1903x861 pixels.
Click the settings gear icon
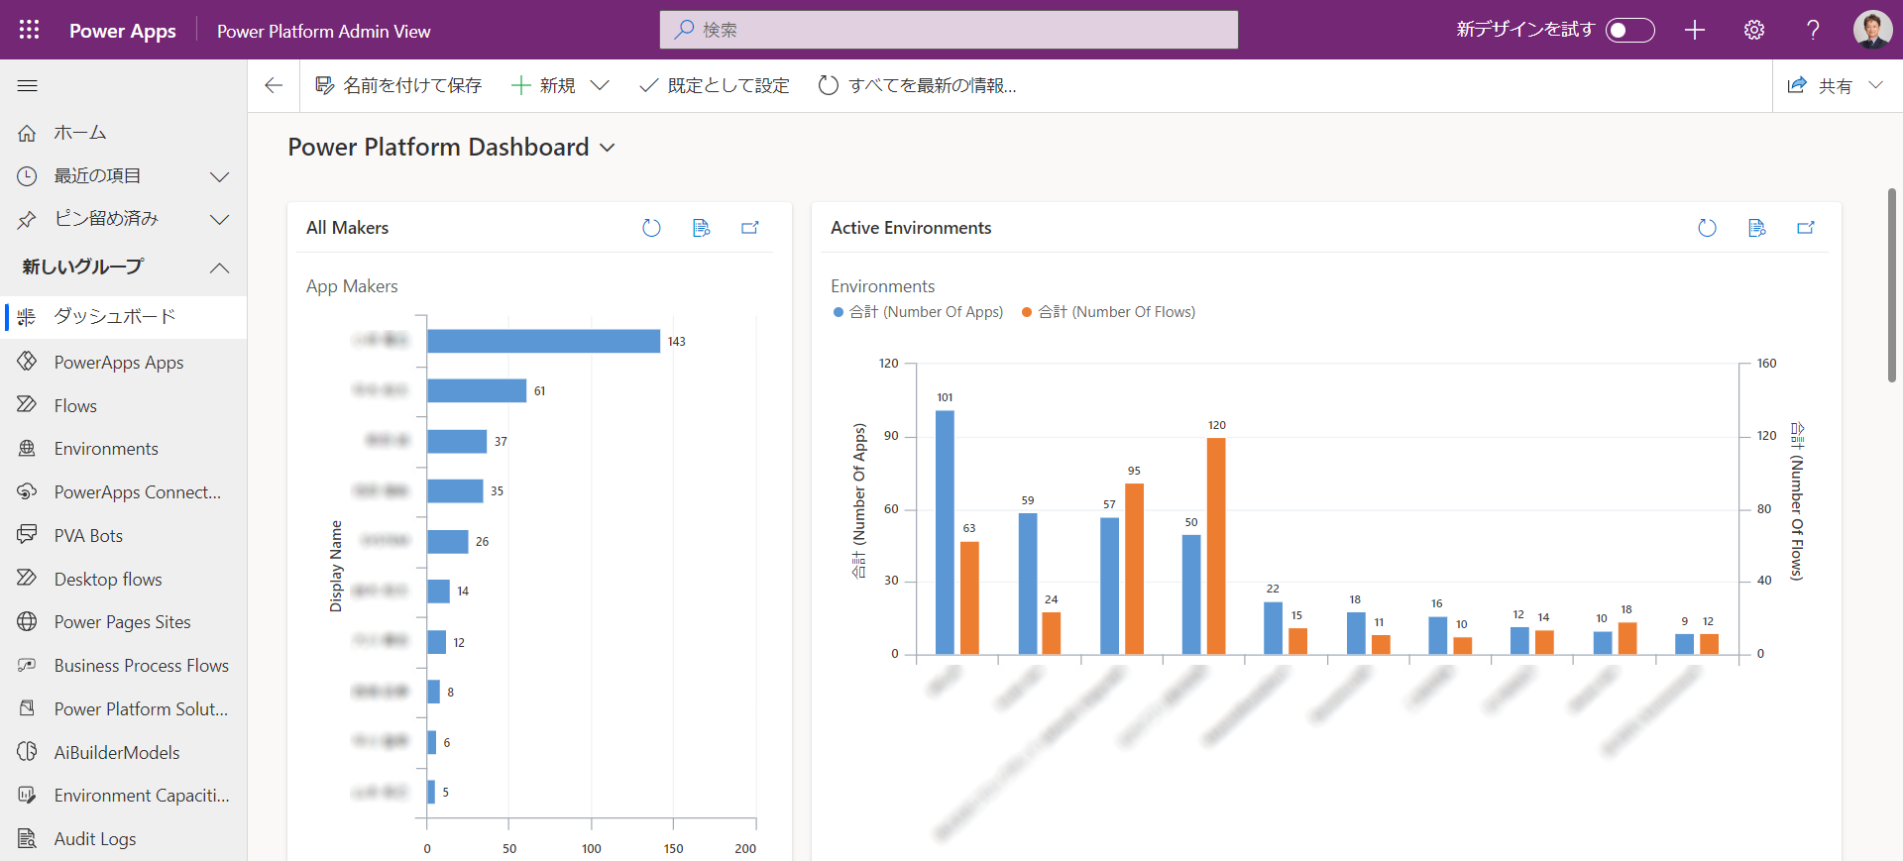[x=1754, y=30]
